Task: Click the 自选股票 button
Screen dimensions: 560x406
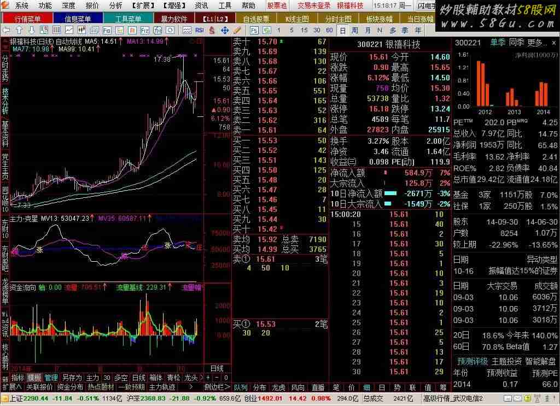Action: tap(256, 19)
